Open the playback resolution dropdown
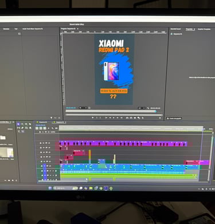215x224 pixels. point(142,108)
